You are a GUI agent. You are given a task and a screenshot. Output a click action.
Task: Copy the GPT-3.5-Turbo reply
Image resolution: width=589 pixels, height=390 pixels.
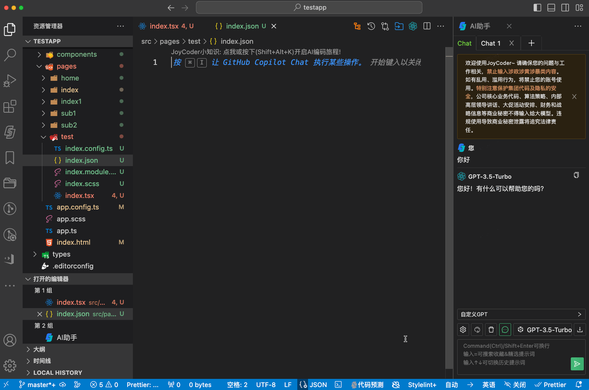coord(576,175)
